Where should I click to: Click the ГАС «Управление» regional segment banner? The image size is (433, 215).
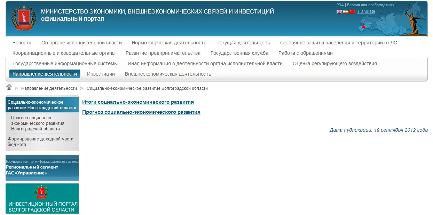(42, 168)
